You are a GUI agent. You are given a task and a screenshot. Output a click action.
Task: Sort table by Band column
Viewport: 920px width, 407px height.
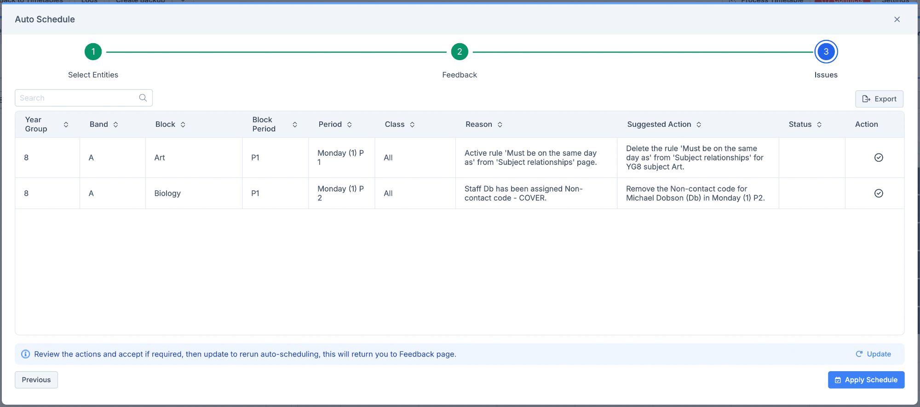pyautogui.click(x=115, y=124)
